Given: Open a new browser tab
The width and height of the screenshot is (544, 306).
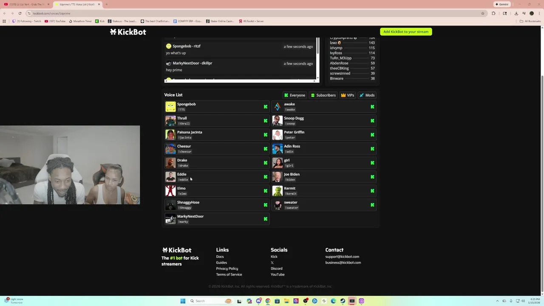Looking at the screenshot, I should coord(106,4).
